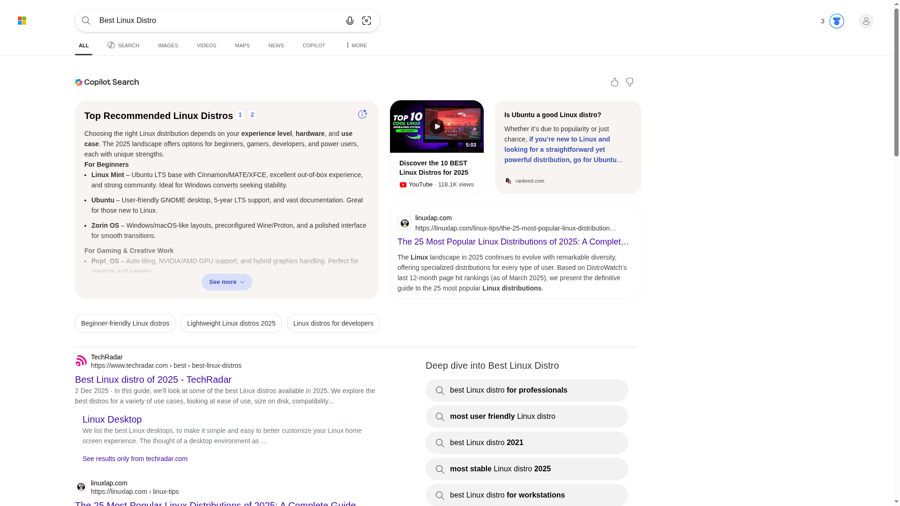Viewport: 900px width, 506px height.
Task: Click the YouTube icon under the video card
Action: pyautogui.click(x=403, y=185)
